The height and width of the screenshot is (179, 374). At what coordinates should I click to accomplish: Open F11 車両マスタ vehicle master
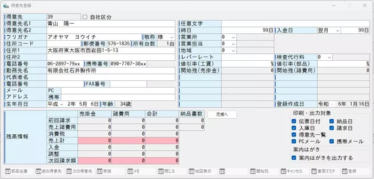[x=325, y=171]
